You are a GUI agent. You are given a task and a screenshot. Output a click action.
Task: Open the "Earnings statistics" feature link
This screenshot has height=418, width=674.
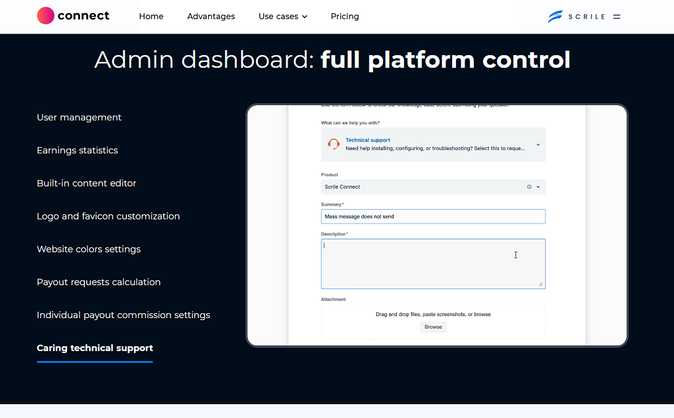click(77, 150)
